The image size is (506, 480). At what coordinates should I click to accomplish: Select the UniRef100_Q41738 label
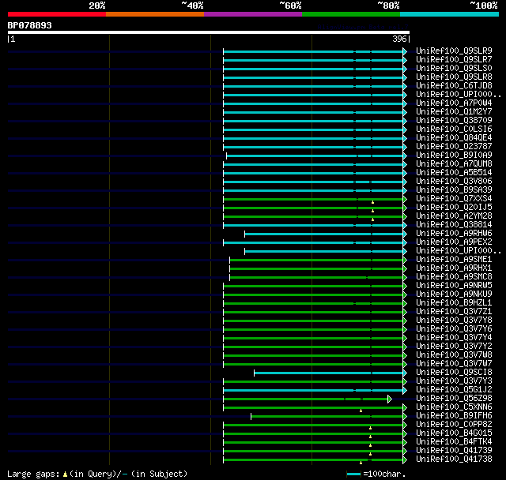454,459
